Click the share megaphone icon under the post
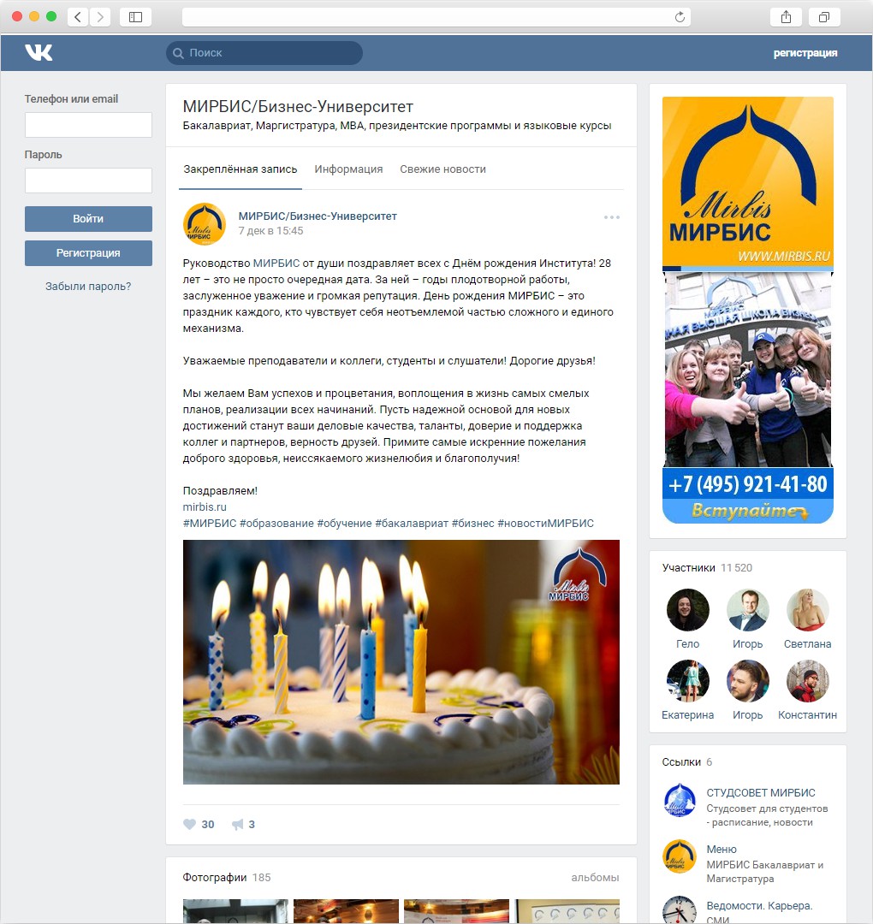The image size is (873, 924). tap(238, 824)
